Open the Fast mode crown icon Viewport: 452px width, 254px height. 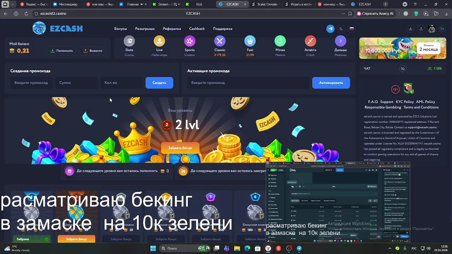250,41
